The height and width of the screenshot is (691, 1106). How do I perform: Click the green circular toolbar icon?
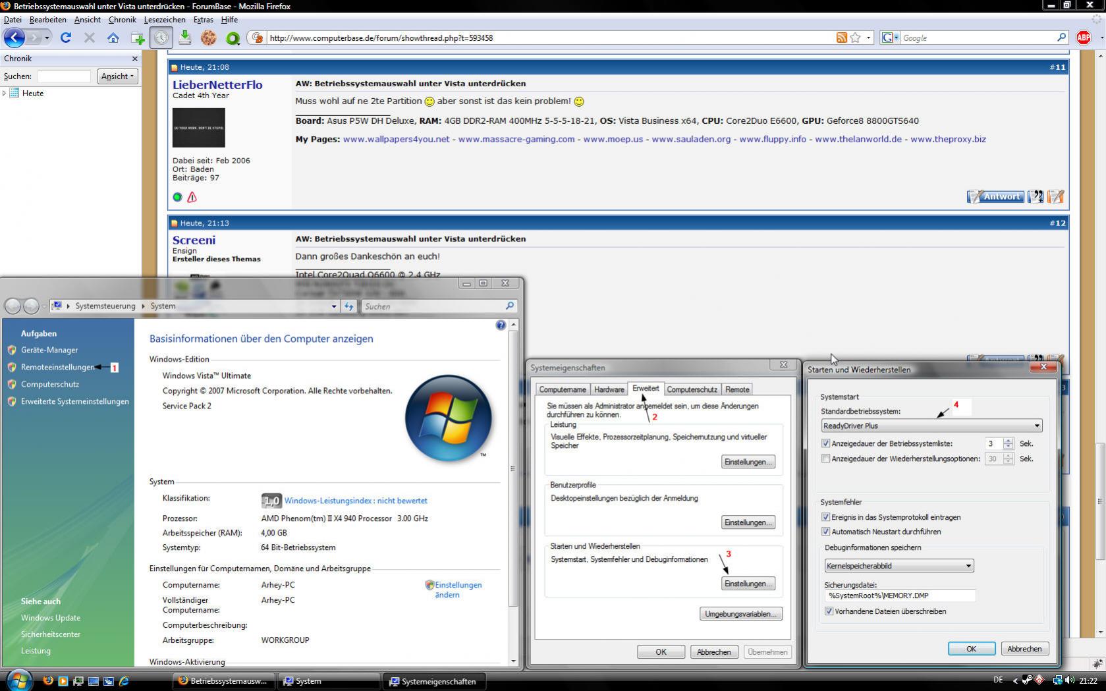pyautogui.click(x=233, y=38)
